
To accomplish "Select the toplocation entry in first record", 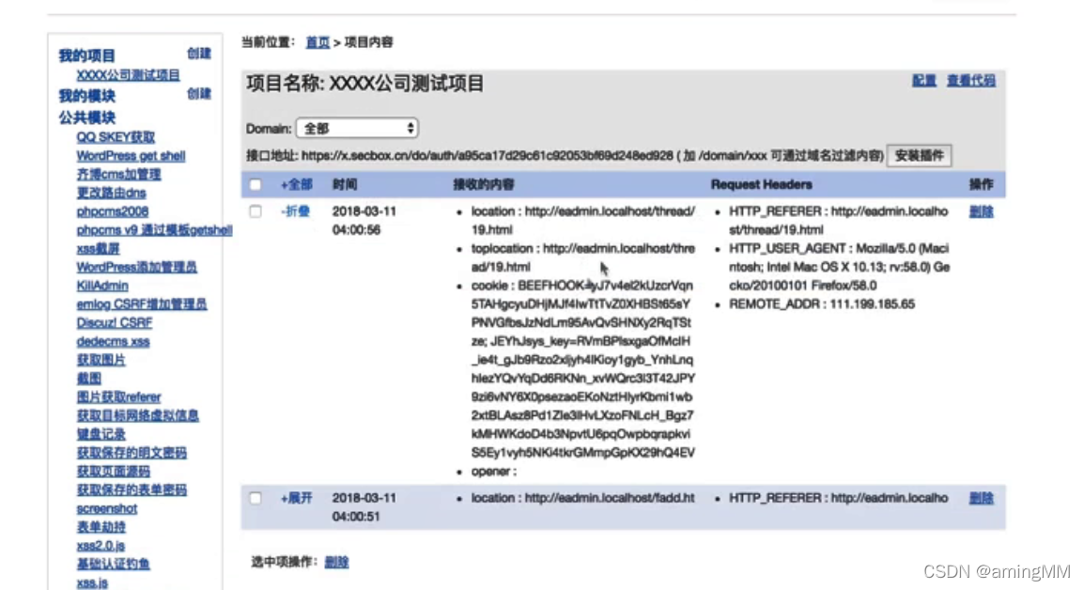I will (x=582, y=257).
